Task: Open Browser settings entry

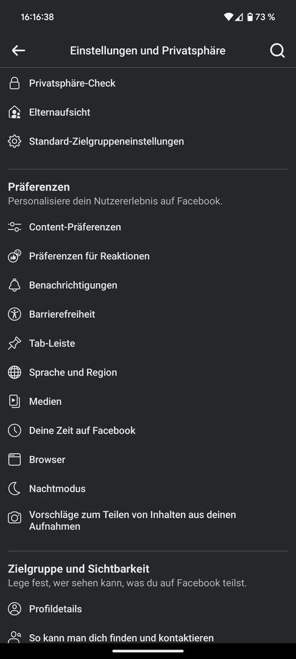Action: (148, 459)
